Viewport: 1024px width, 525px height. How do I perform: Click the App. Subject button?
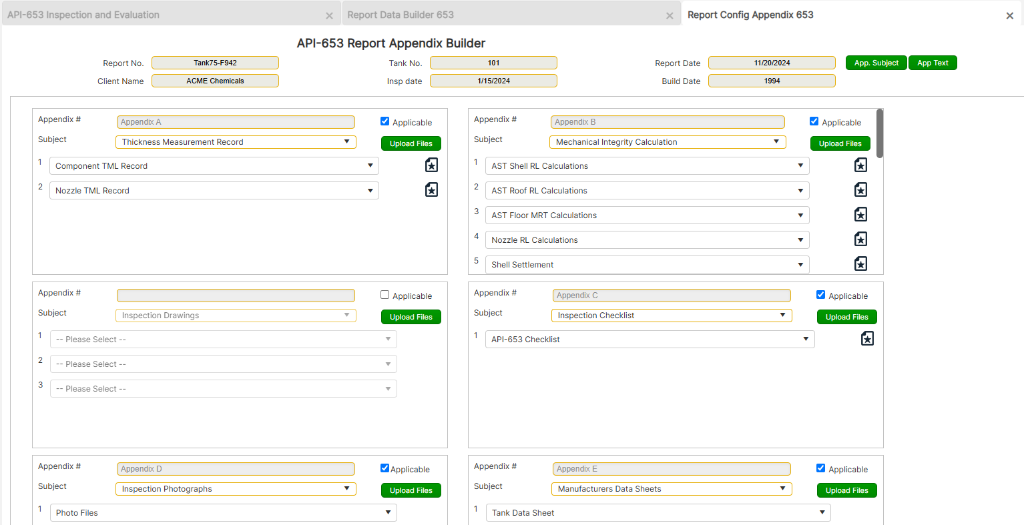[876, 63]
